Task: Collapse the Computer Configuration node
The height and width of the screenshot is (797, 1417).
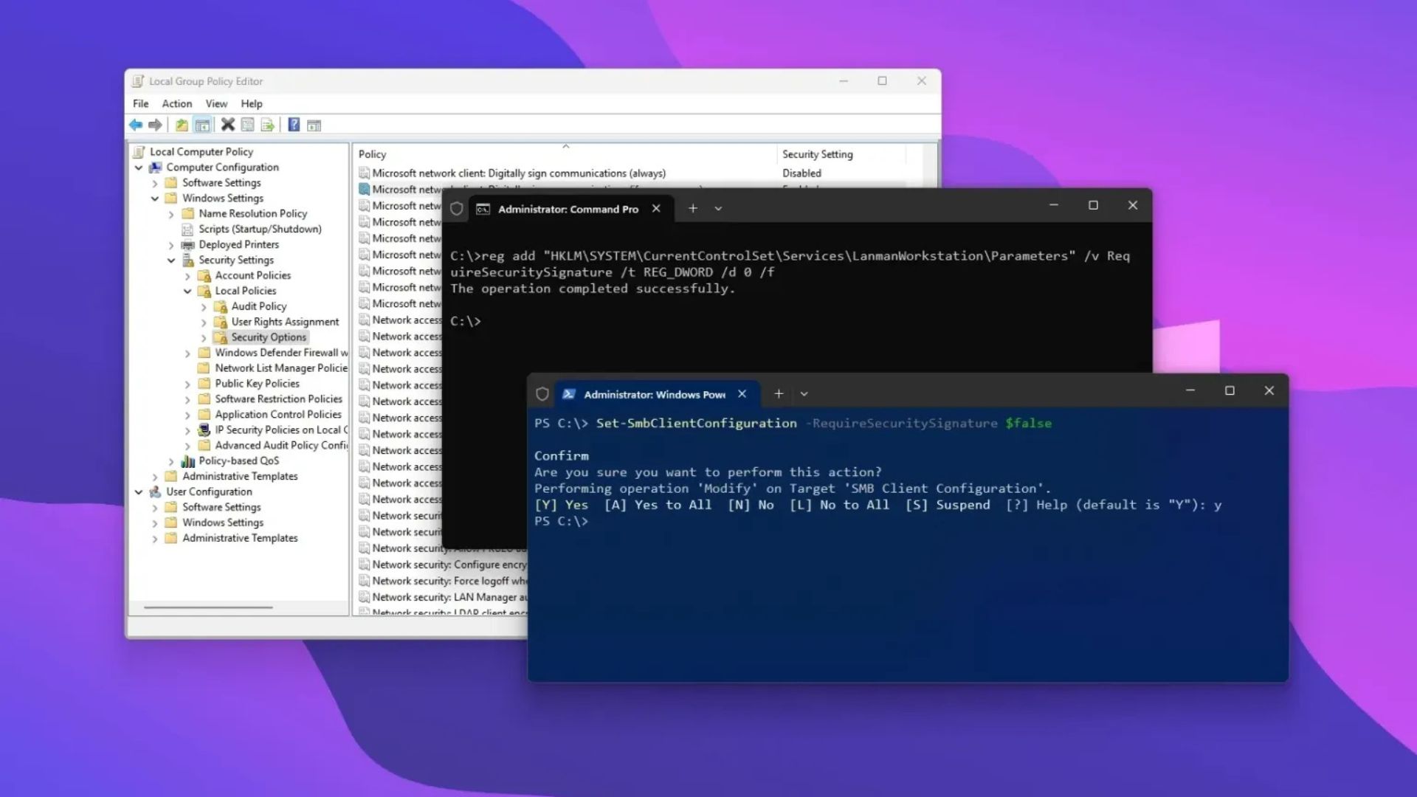Action: tap(139, 168)
